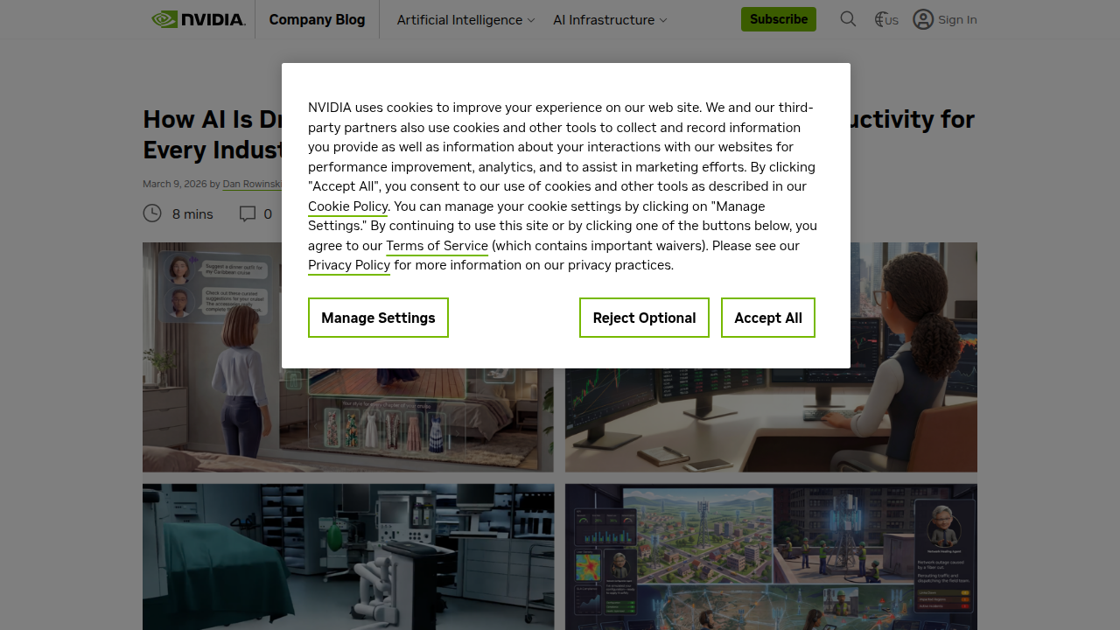Click the Sign In user avatar icon
This screenshot has width=1120, height=630.
click(923, 19)
